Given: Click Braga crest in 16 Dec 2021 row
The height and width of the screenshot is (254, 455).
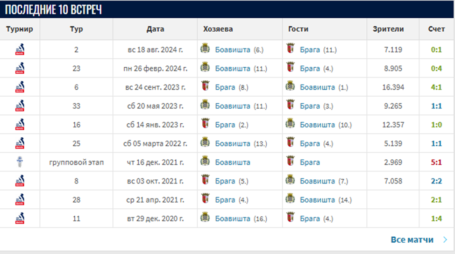Looking at the screenshot, I should click(x=290, y=162).
